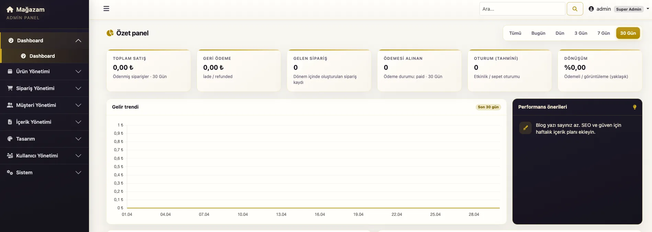Click the Özet panel pie chart icon
The height and width of the screenshot is (232, 652).
tap(110, 33)
